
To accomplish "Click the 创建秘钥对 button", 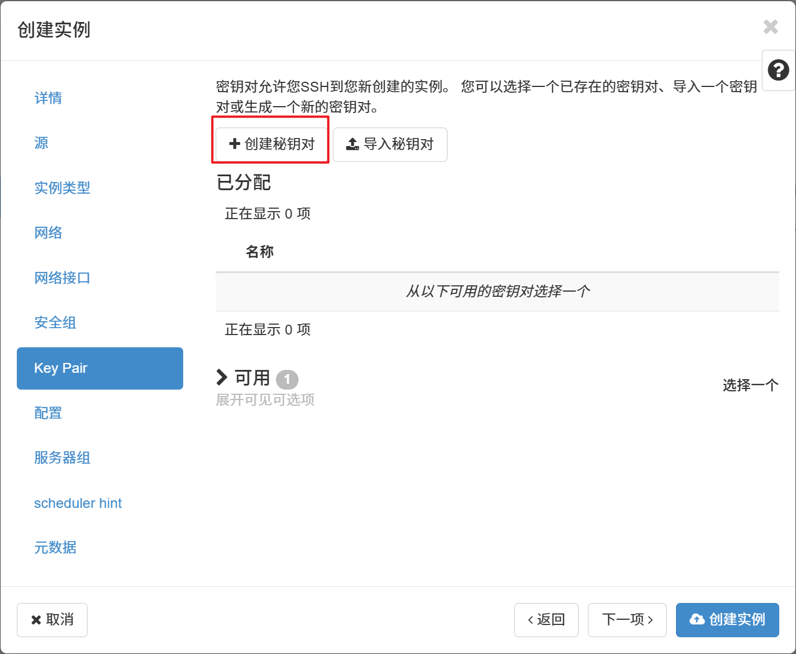I will [x=272, y=144].
